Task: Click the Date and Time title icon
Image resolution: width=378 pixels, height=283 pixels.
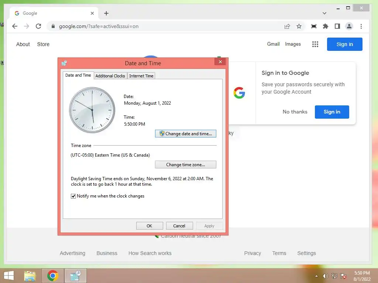Action: (x=64, y=63)
